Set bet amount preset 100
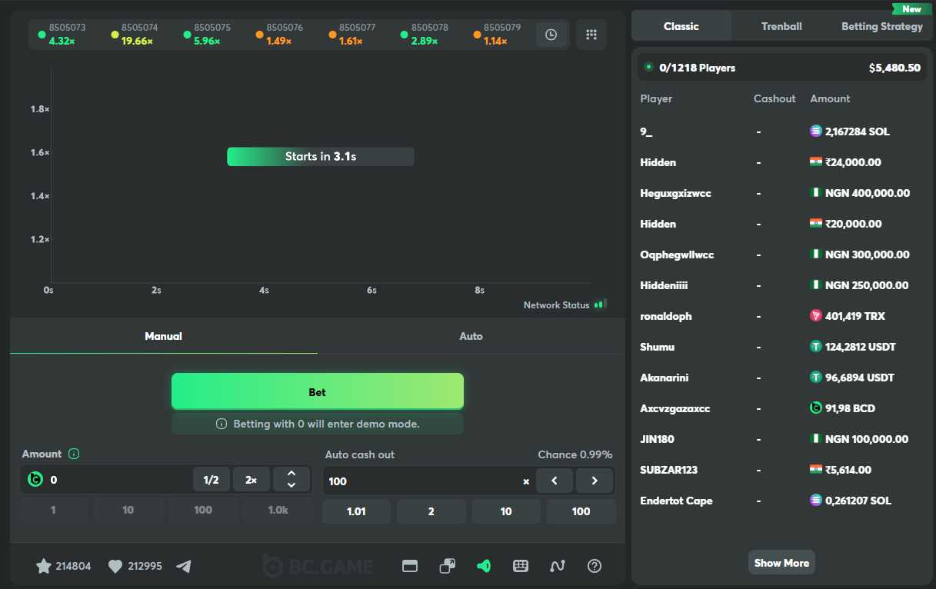This screenshot has height=589, width=936. 203,510
